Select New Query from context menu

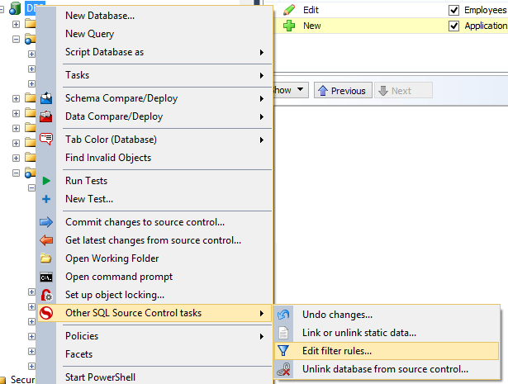[90, 34]
